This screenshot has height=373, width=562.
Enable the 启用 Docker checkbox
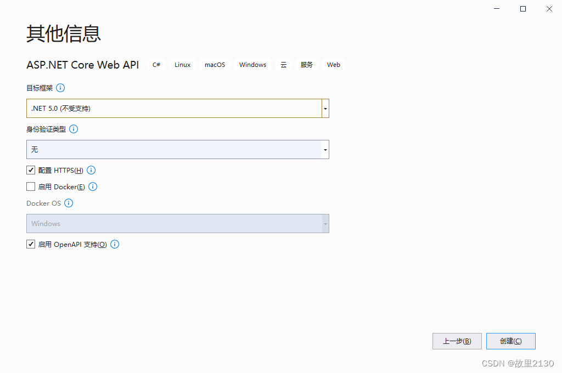coord(31,187)
